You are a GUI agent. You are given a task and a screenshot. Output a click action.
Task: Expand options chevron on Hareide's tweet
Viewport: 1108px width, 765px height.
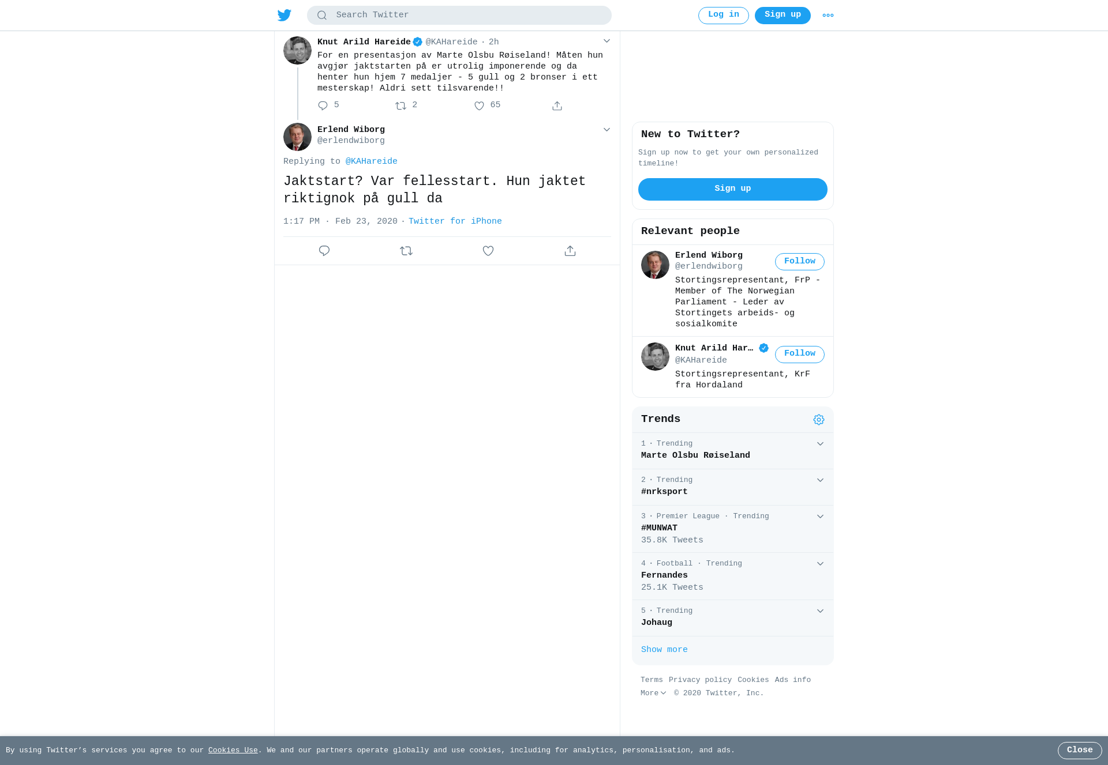607,41
